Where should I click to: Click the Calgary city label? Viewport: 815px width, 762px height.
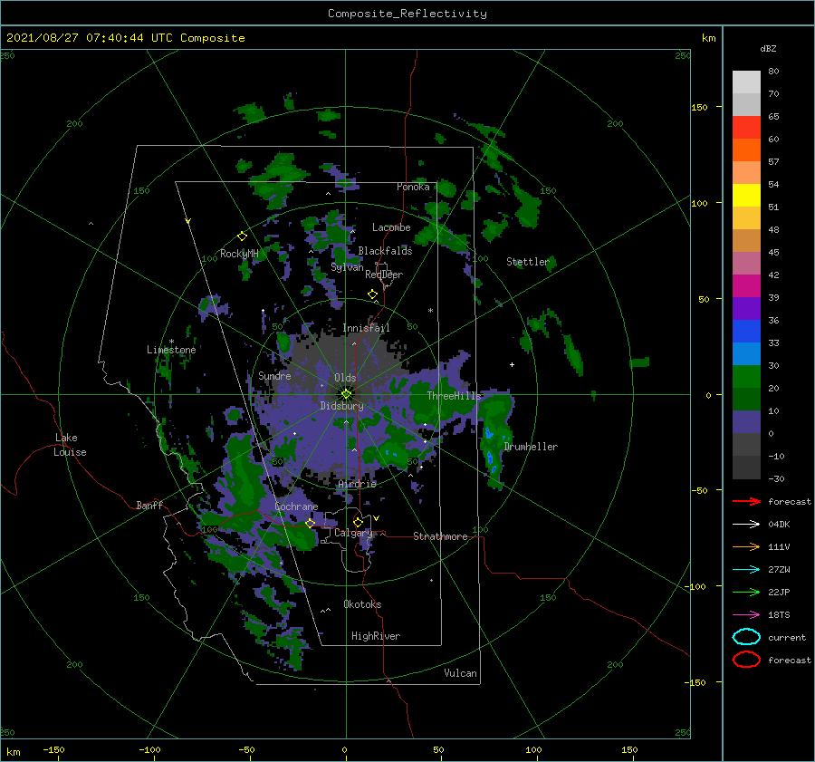coord(353,533)
